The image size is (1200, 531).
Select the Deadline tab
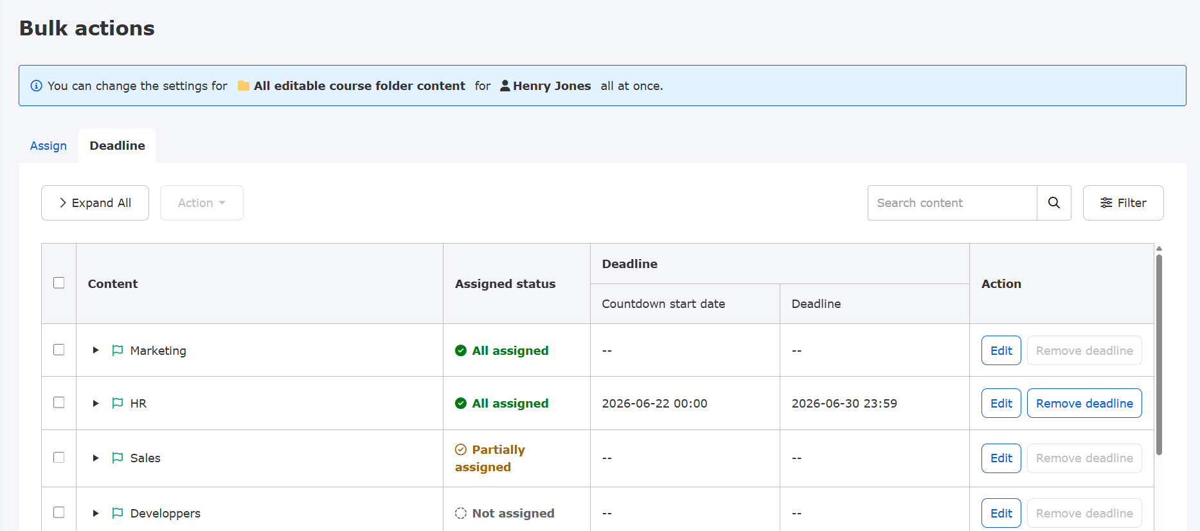[x=118, y=146]
